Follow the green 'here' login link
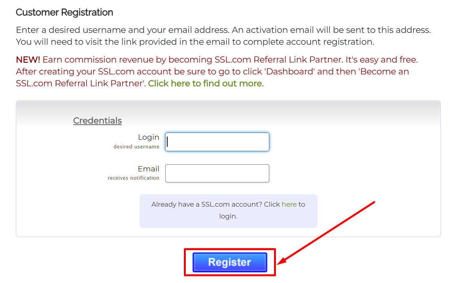Image resolution: width=457 pixels, height=283 pixels. (289, 204)
